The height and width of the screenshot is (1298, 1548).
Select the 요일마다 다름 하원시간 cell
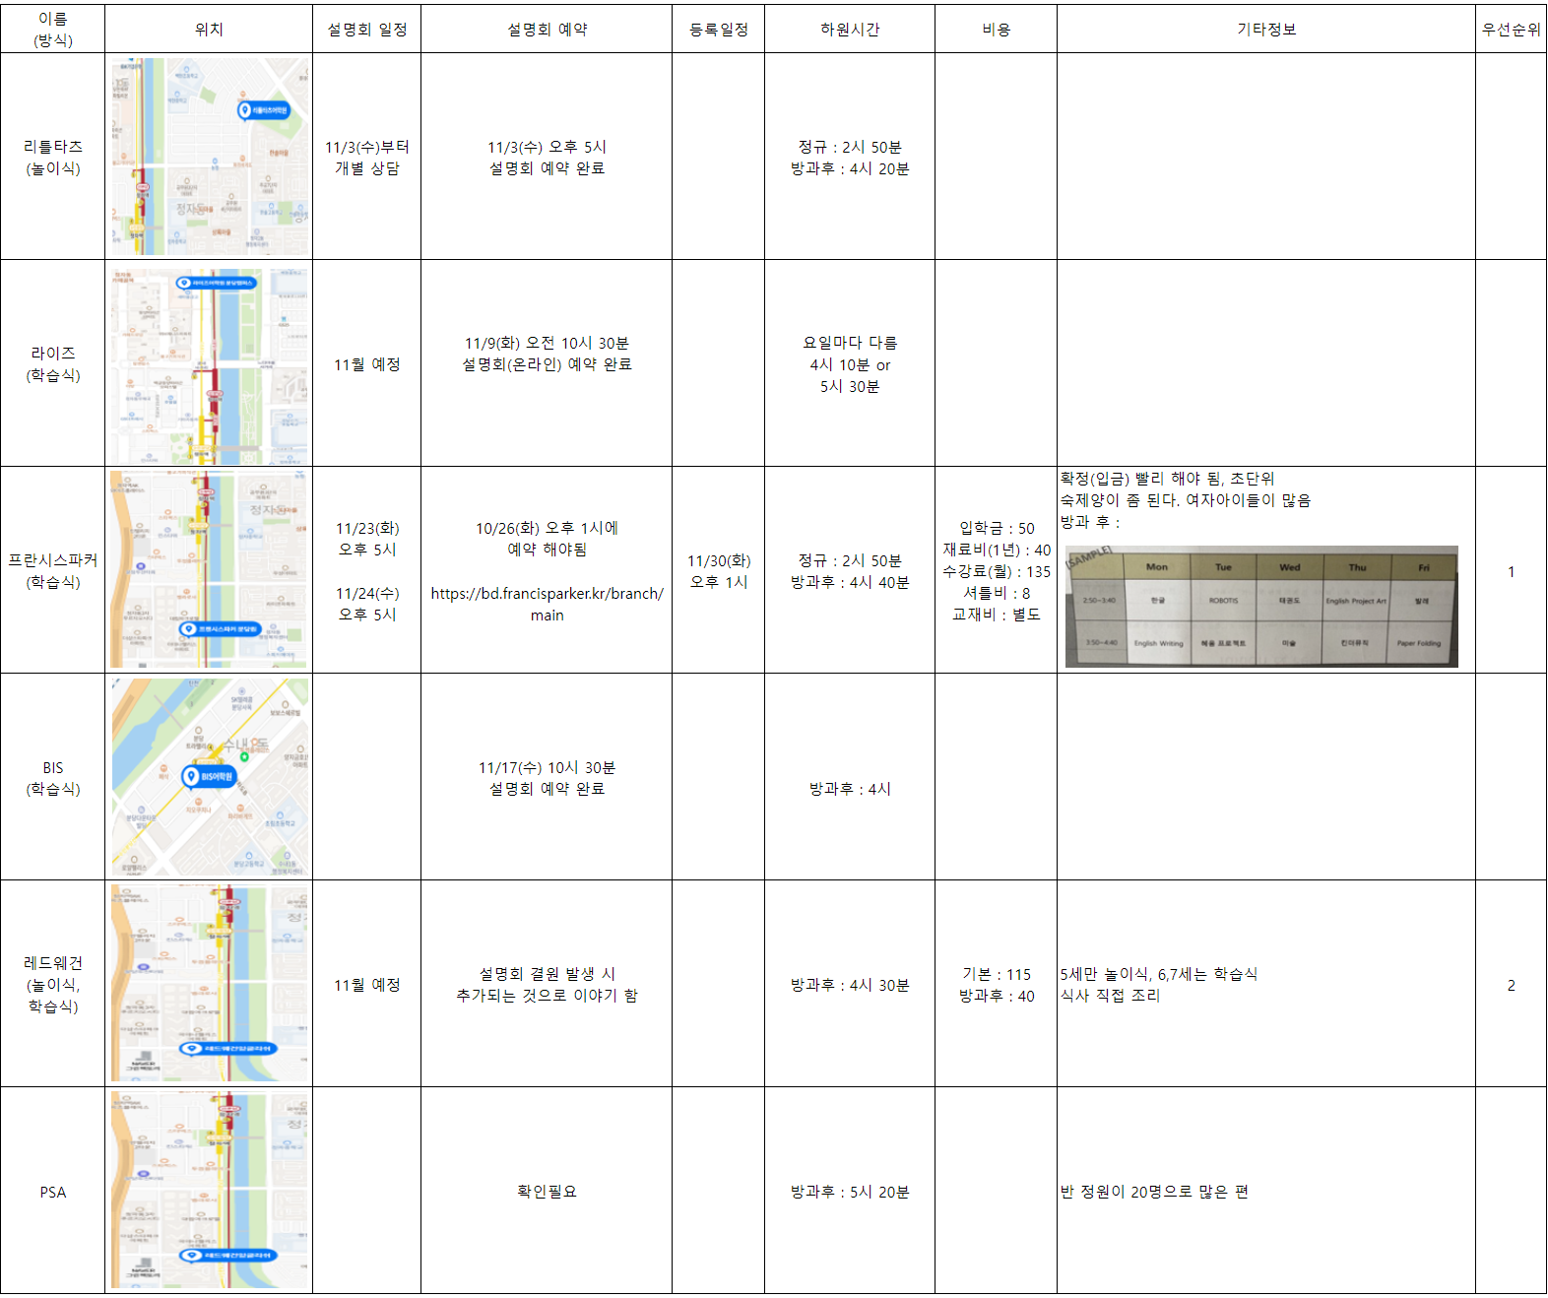tap(850, 363)
